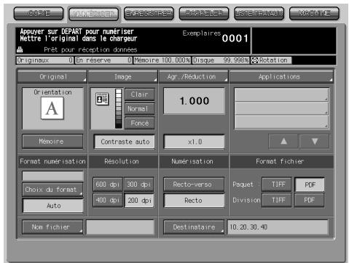Click the 10.20.30.40 destination field
The image size is (349, 263).
(x=278, y=227)
